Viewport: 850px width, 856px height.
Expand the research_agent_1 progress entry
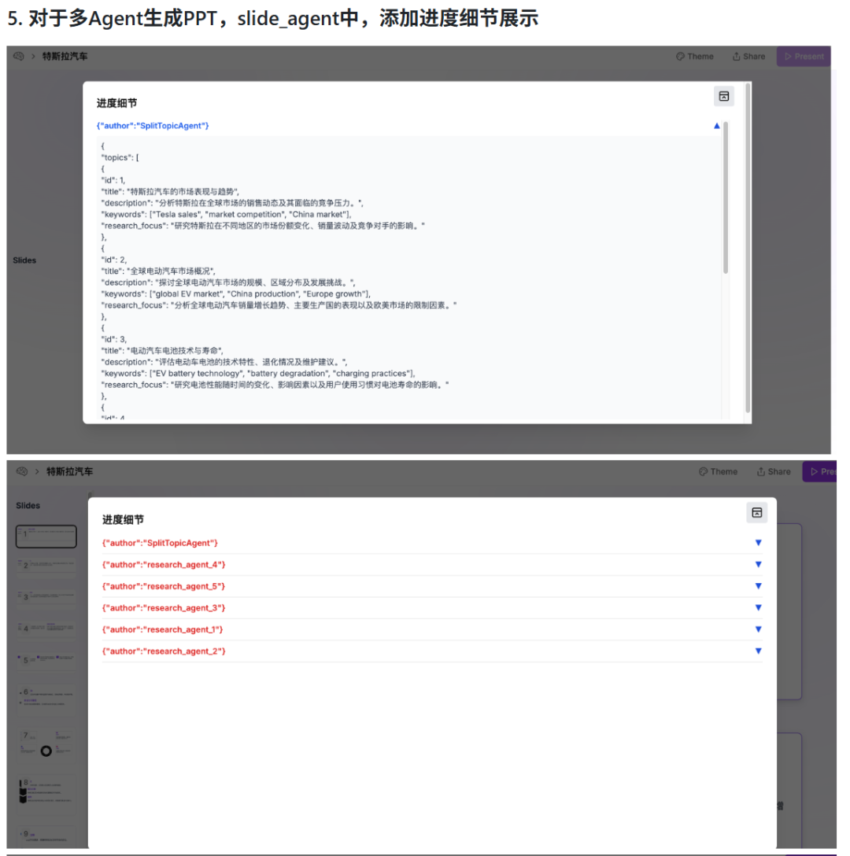tap(758, 629)
